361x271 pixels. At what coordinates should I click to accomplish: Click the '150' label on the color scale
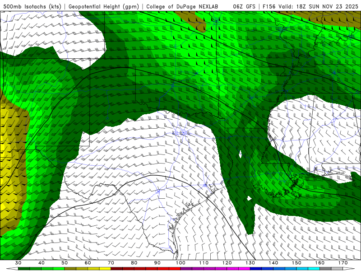[x=297, y=263]
